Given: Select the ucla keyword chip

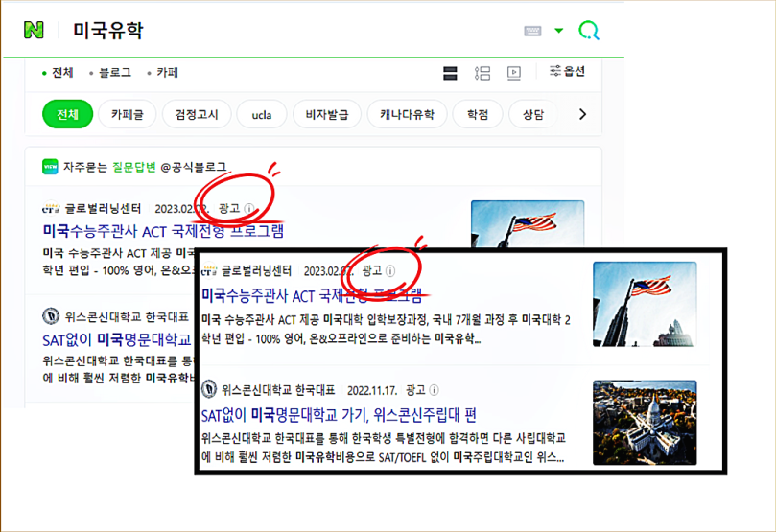Looking at the screenshot, I should pos(261,114).
